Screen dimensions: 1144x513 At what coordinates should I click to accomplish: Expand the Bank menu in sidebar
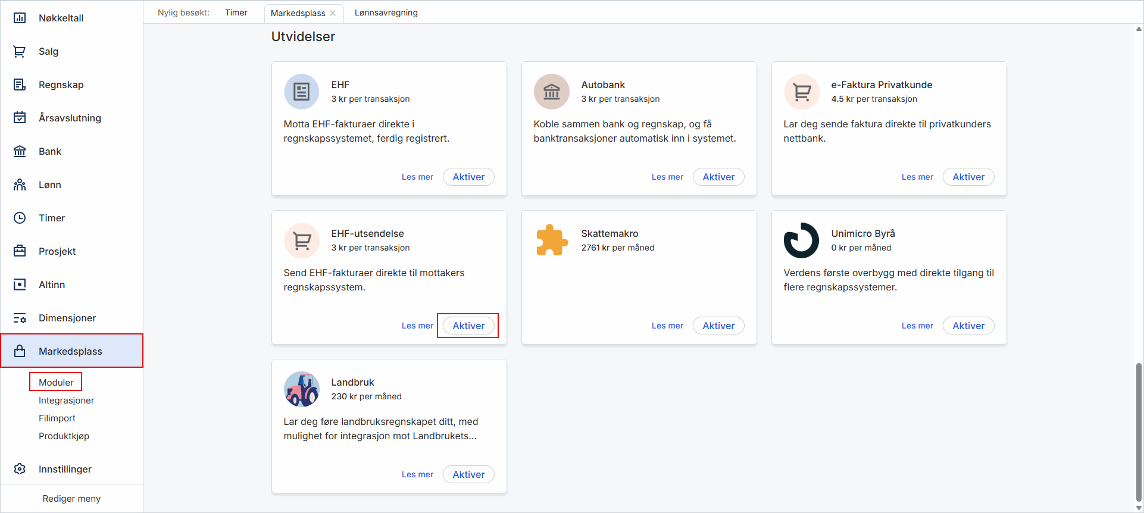[50, 151]
